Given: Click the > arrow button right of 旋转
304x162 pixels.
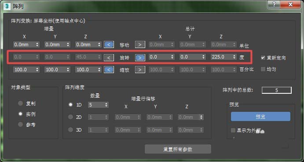Looking at the screenshot, I should (140, 58).
